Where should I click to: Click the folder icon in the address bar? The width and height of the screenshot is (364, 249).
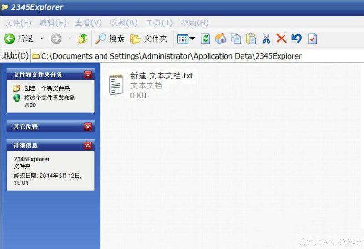(x=35, y=56)
